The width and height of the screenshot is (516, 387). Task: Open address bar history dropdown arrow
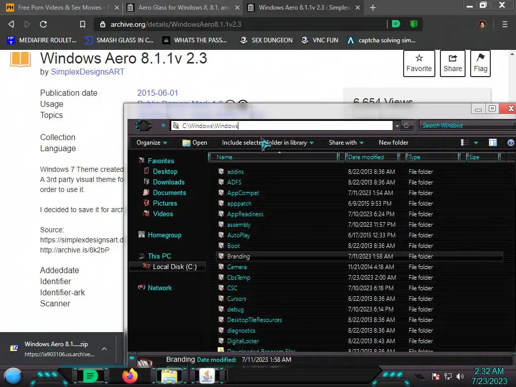tap(397, 125)
